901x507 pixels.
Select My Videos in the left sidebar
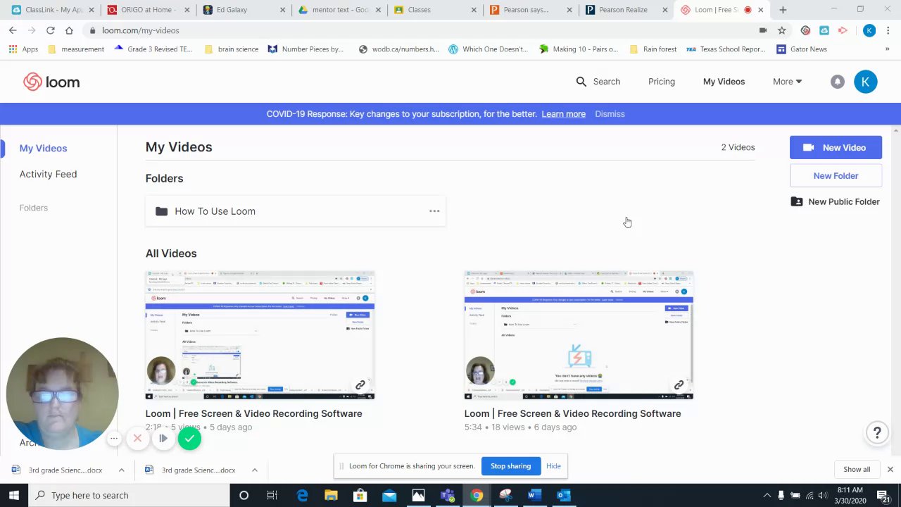(43, 148)
